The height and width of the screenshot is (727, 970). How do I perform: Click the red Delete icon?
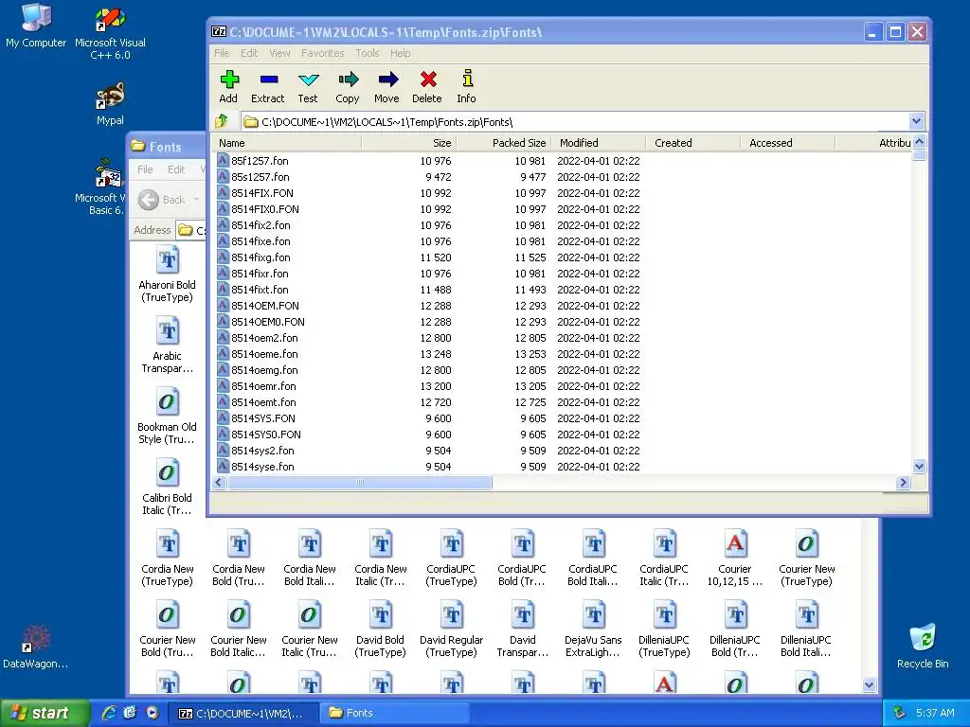427,86
